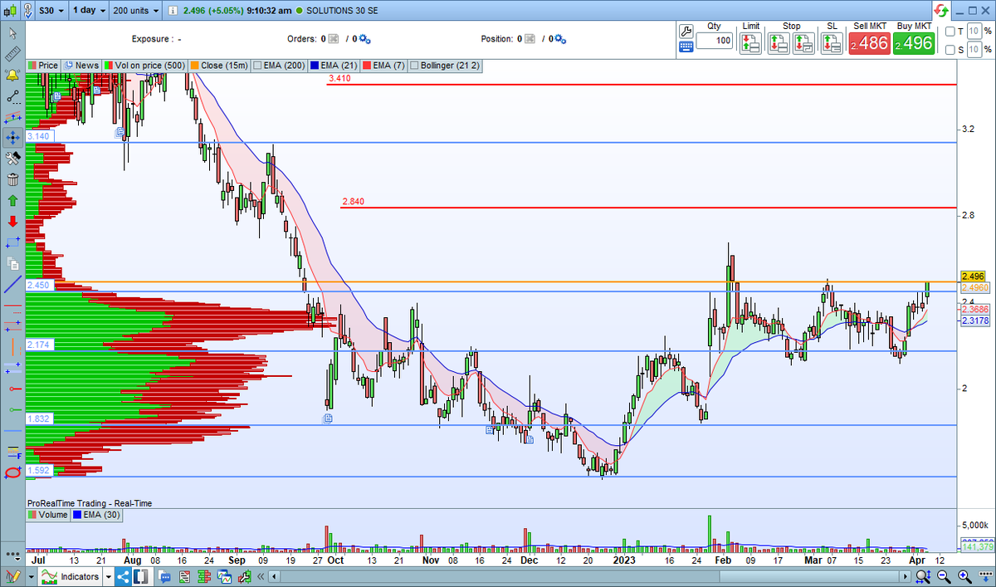Click the Sell MKT 2.486 button

[869, 43]
